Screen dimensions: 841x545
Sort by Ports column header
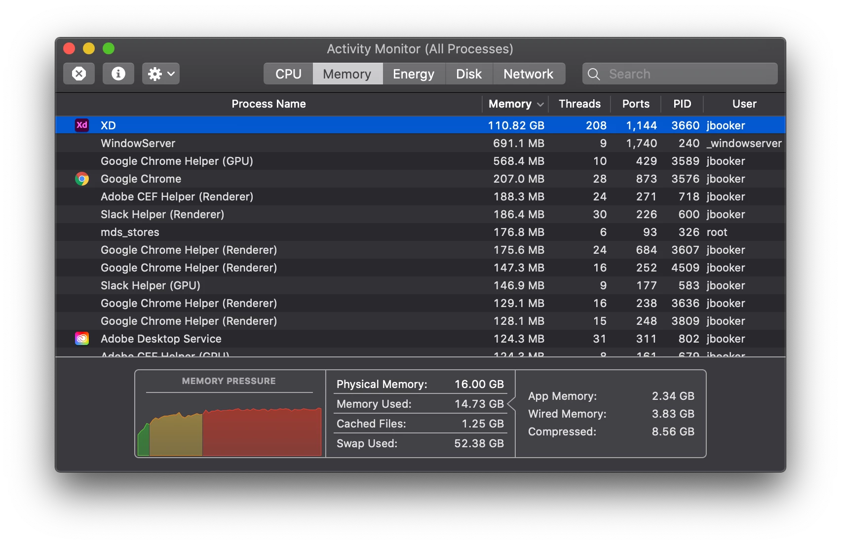pos(636,104)
